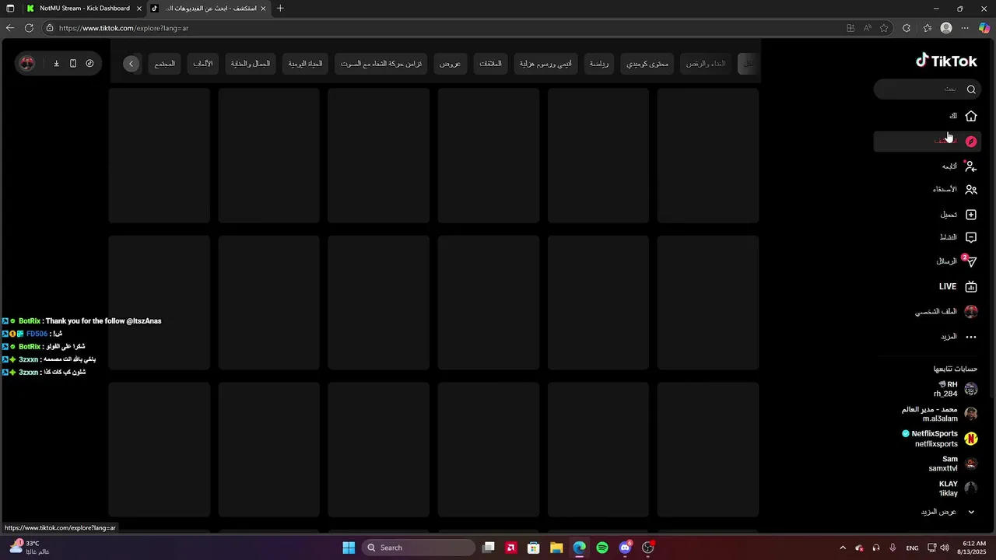Screen dimensions: 996x560
Task: Open the Friends two-people icon
Action: pos(971,190)
